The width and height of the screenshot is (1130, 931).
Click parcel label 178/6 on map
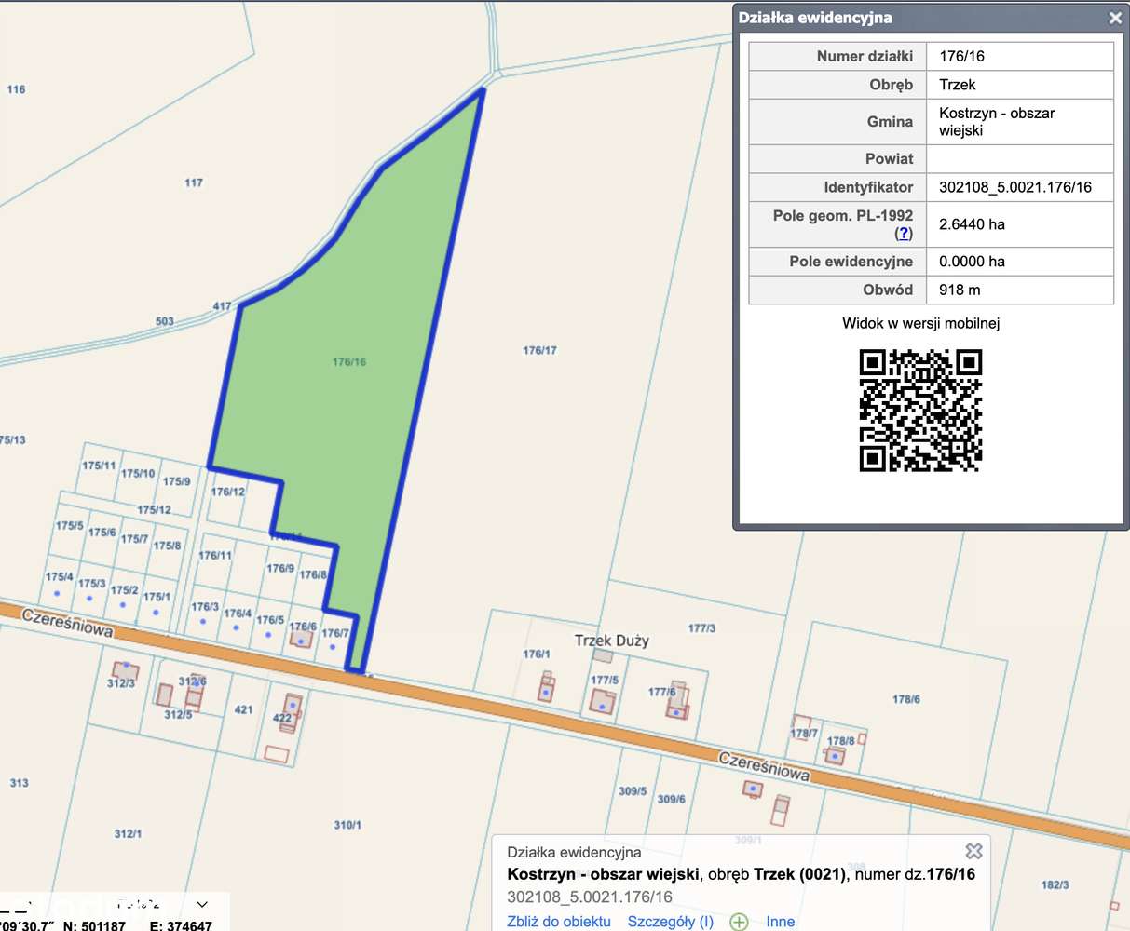click(x=906, y=699)
